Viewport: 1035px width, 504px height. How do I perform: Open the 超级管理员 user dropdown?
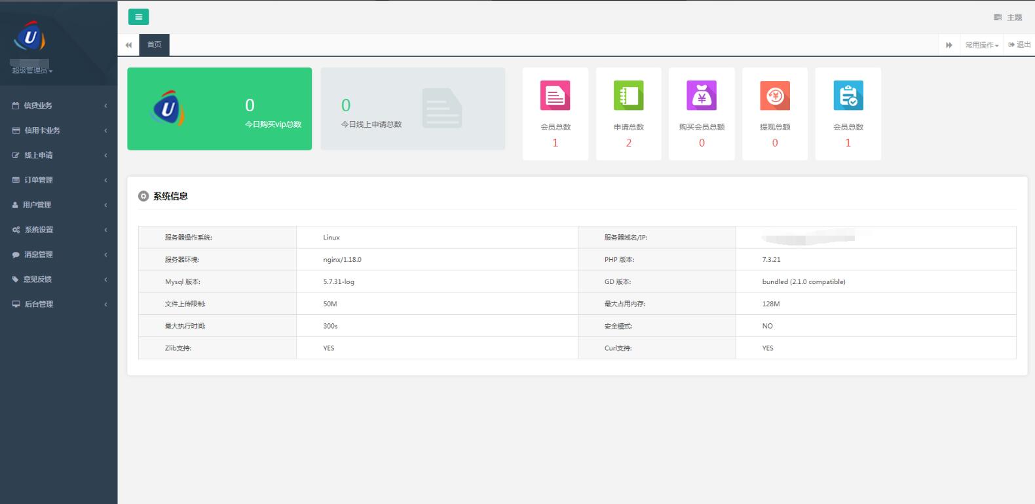click(32, 71)
